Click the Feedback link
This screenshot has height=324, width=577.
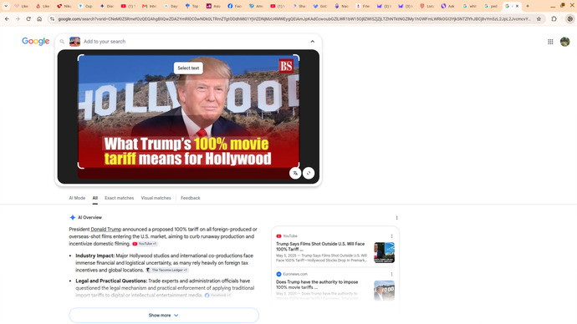pyautogui.click(x=191, y=198)
